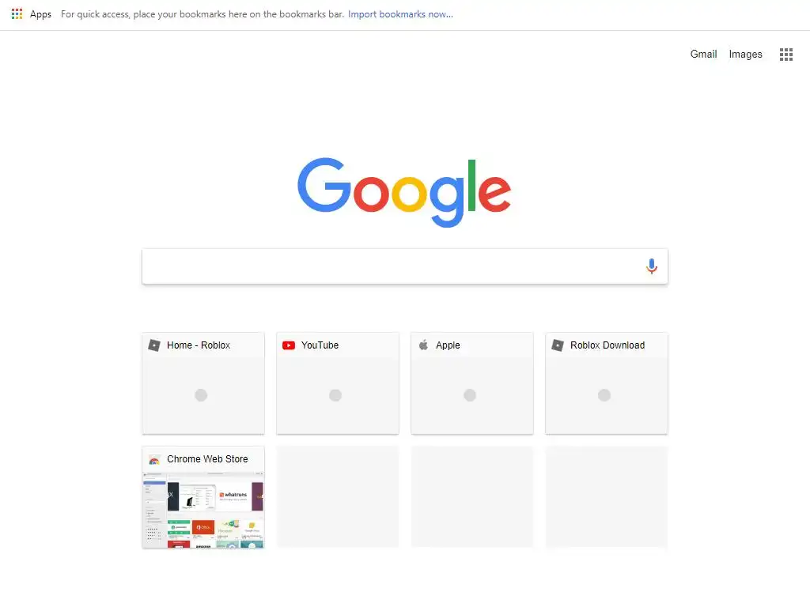Click the Chrome Web Store tile title
810x607 pixels.
(207, 459)
